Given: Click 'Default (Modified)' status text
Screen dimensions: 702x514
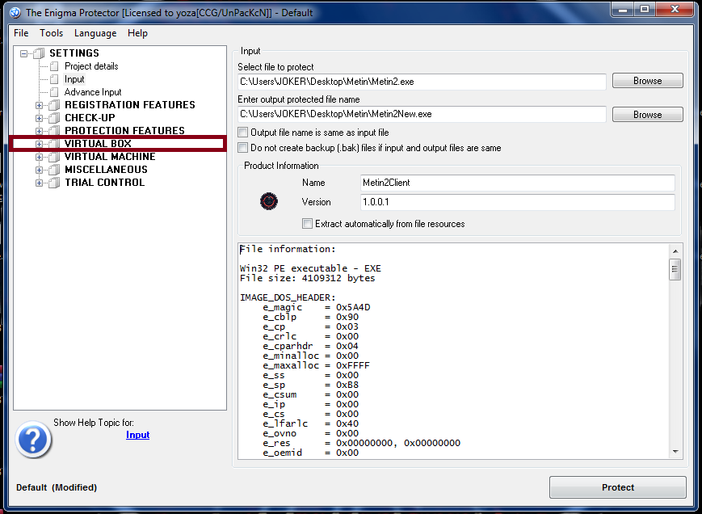Looking at the screenshot, I should [57, 487].
